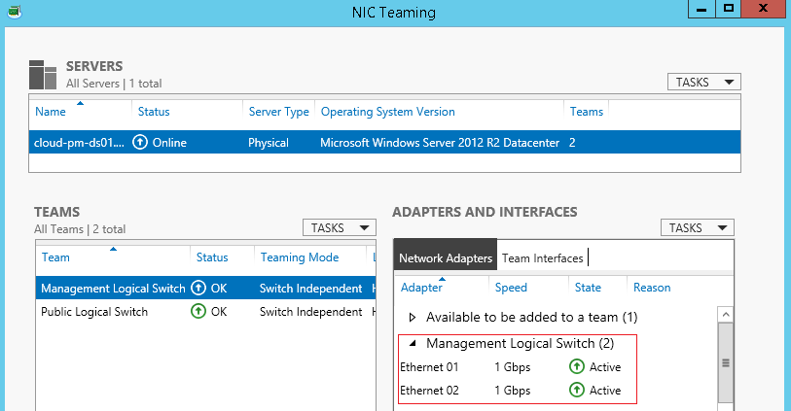This screenshot has width=791, height=411.
Task: Select the cloud-pm-ds01 server row
Action: (x=384, y=143)
